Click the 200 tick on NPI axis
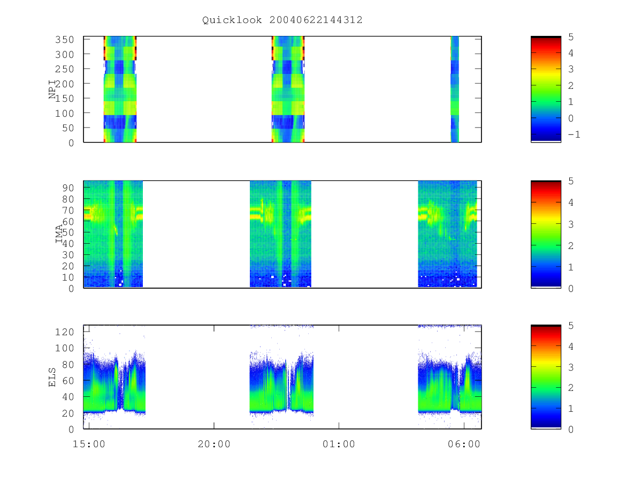Viewport: 642px width, 482px height. pos(66,84)
